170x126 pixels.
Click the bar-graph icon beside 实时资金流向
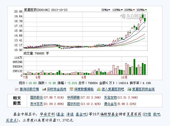[x=44, y=89]
